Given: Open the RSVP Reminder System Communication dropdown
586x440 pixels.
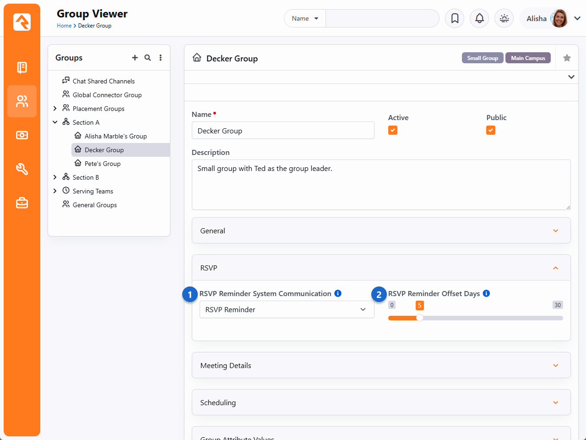Looking at the screenshot, I should click(287, 309).
